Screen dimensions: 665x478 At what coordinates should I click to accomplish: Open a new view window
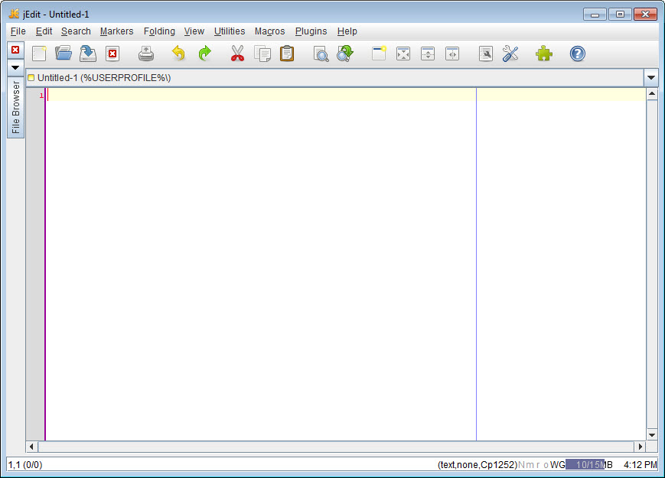379,54
